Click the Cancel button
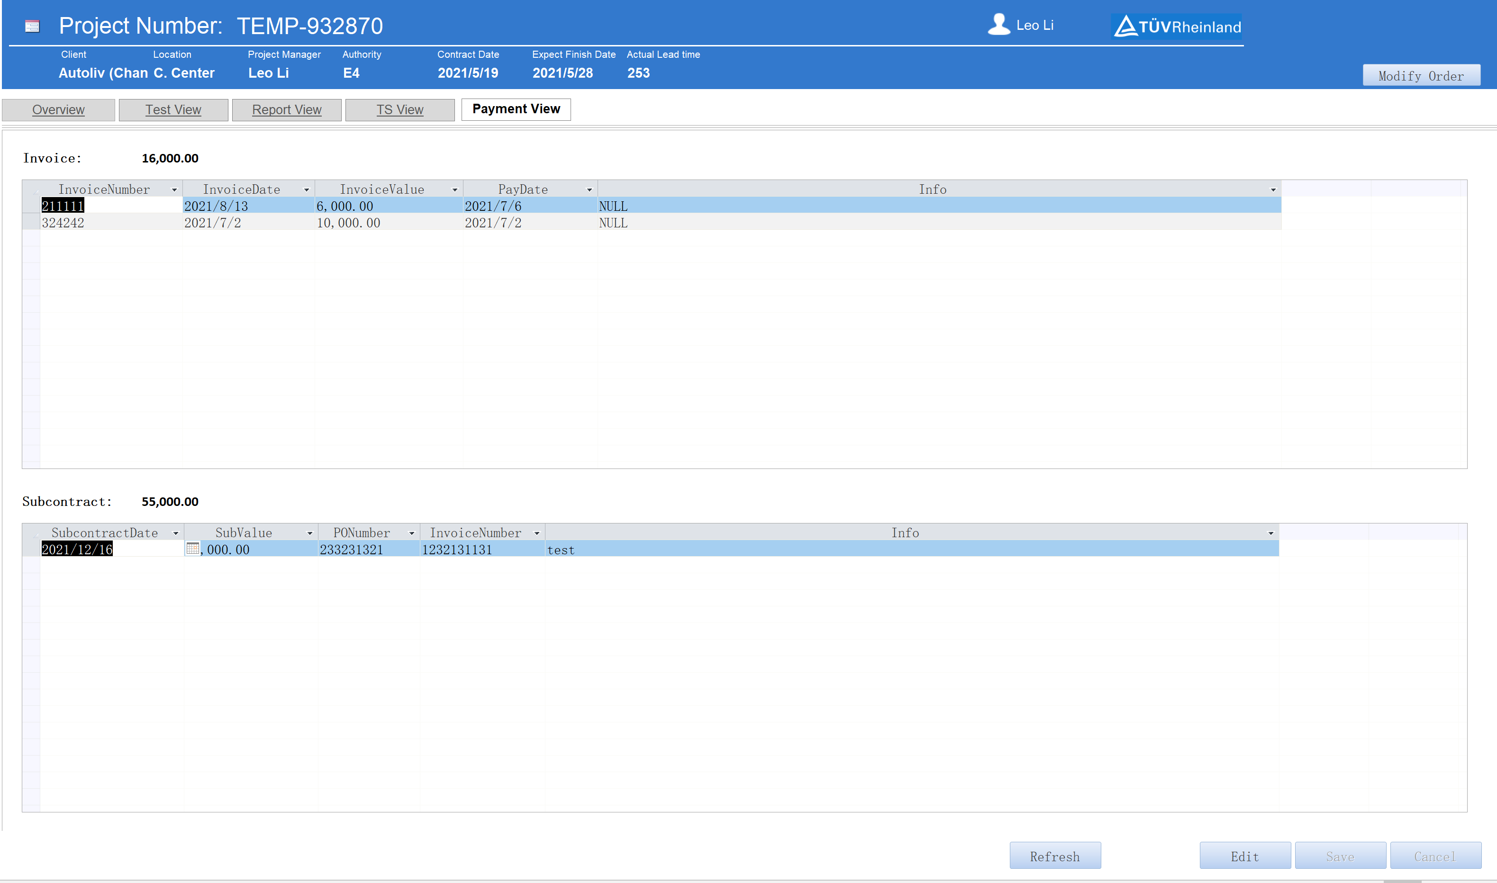The image size is (1497, 883). click(1436, 856)
